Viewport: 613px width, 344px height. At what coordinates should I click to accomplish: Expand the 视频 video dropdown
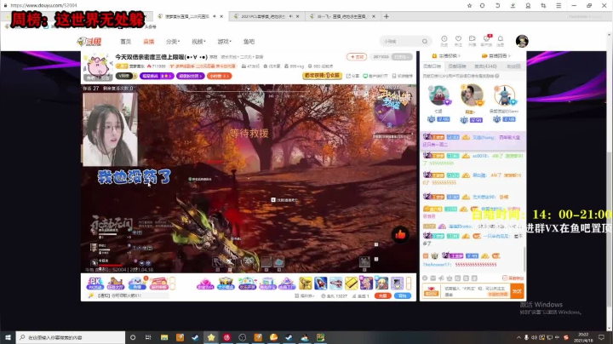[198, 42]
